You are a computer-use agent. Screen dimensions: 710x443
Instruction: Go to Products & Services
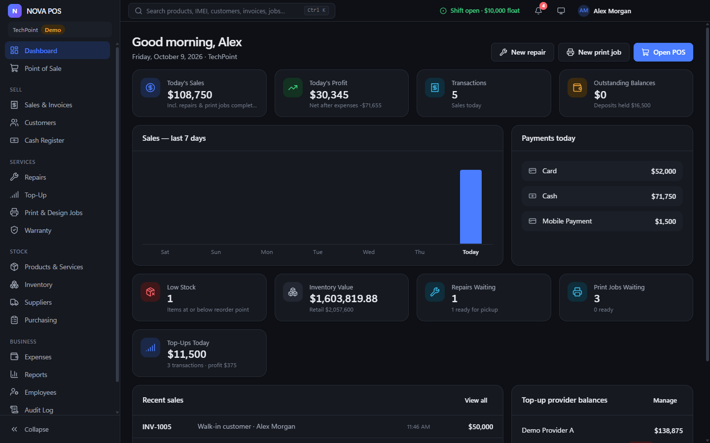(57, 267)
